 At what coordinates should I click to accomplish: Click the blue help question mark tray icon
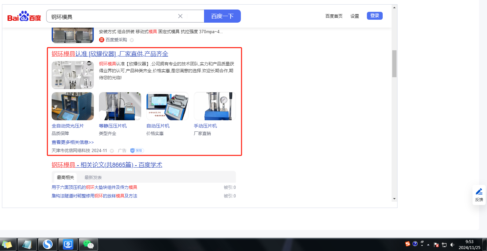(x=415, y=244)
